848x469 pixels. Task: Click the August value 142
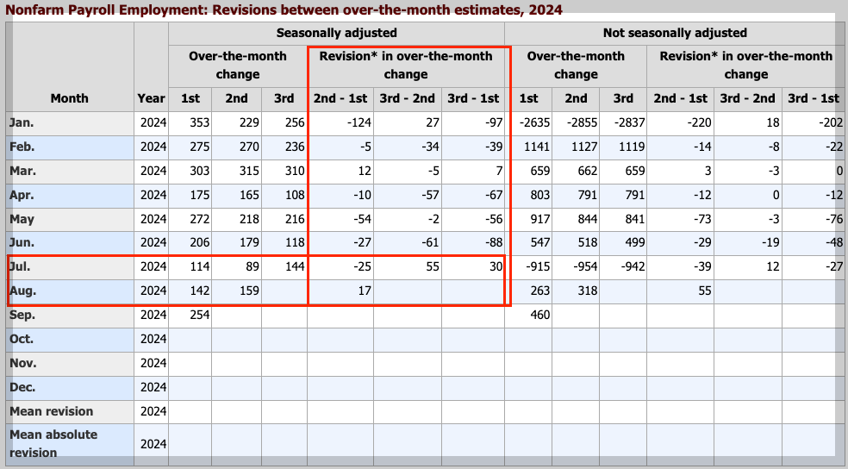click(x=200, y=291)
